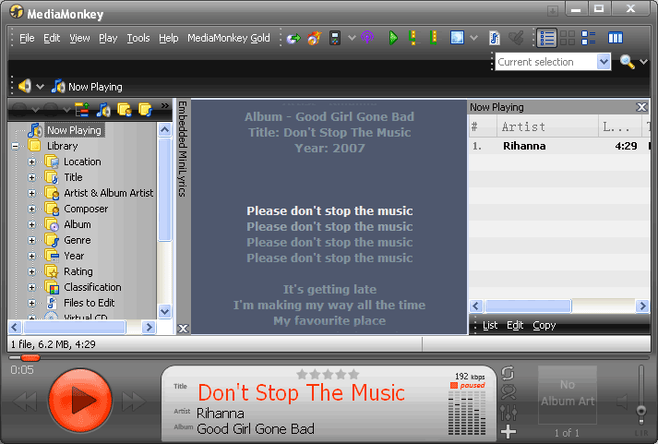Viewport: 658px width, 444px height.
Task: Click the blue album art view icon
Action: pos(457,38)
